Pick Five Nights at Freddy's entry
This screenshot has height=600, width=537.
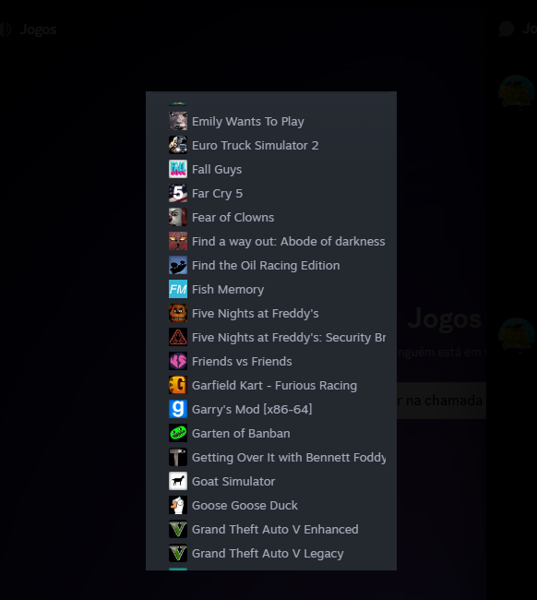click(x=271, y=314)
